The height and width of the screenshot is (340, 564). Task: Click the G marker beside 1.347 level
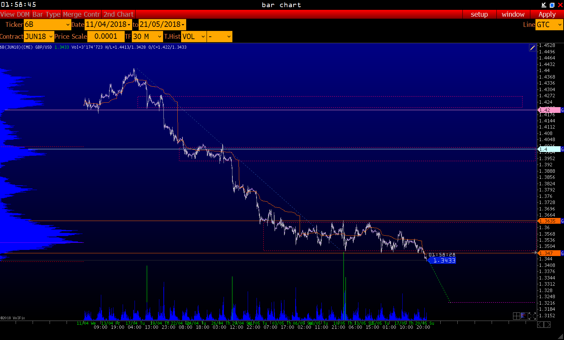pyautogui.click(x=562, y=253)
